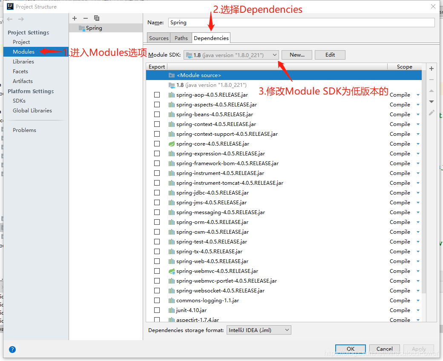This screenshot has height=361, width=443.
Task: Click the Scope column header
Action: coord(404,66)
